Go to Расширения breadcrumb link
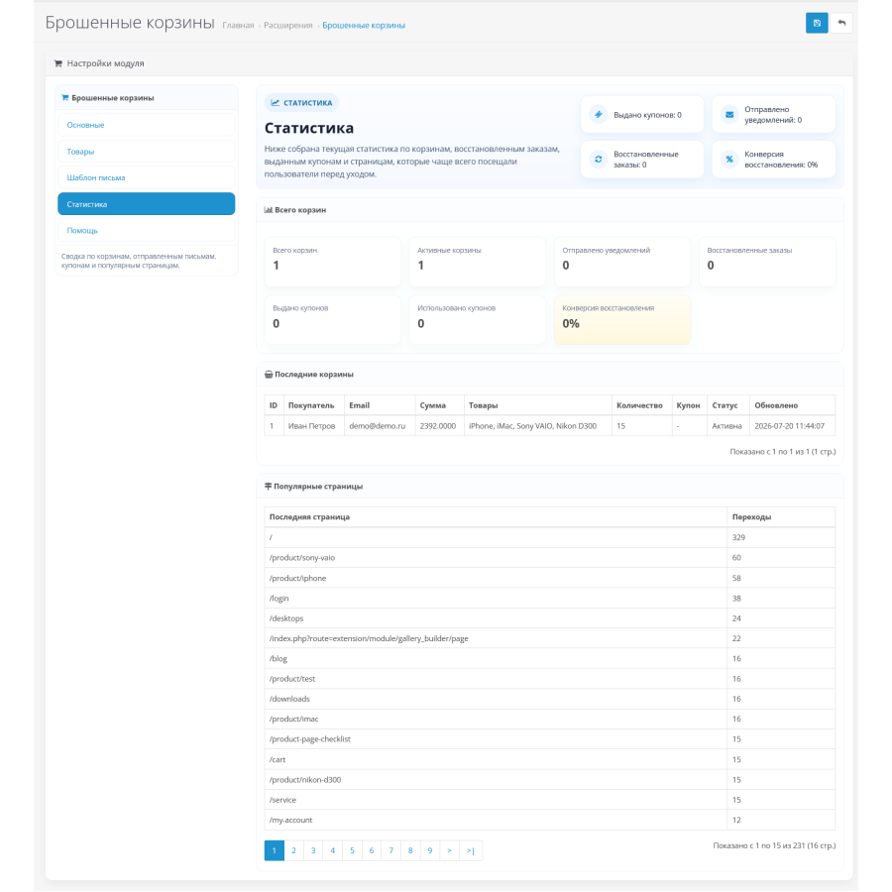The image size is (892, 892). pyautogui.click(x=287, y=26)
